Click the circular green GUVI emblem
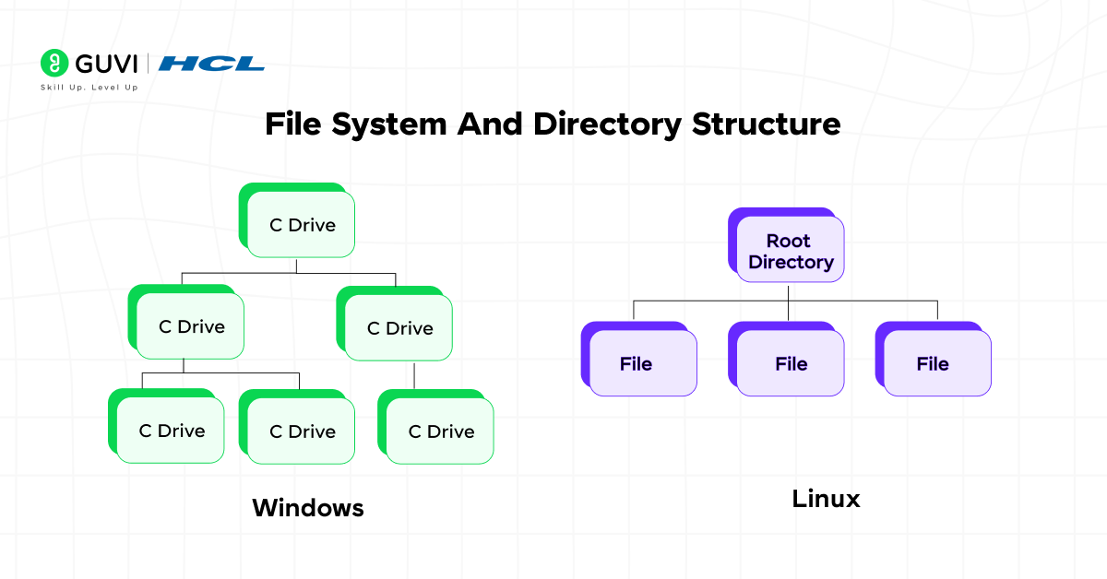The width and height of the screenshot is (1107, 579). click(53, 65)
